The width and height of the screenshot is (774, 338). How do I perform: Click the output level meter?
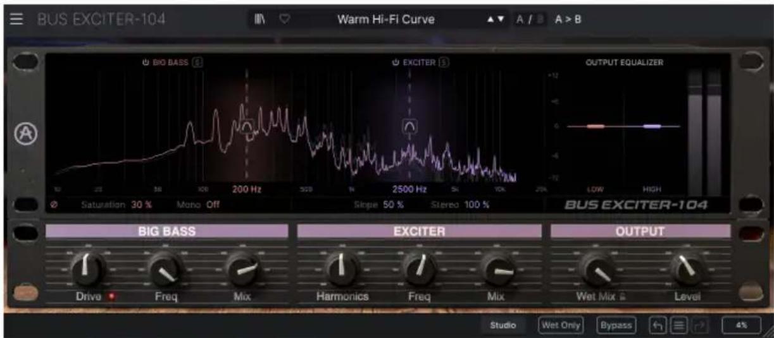point(704,131)
